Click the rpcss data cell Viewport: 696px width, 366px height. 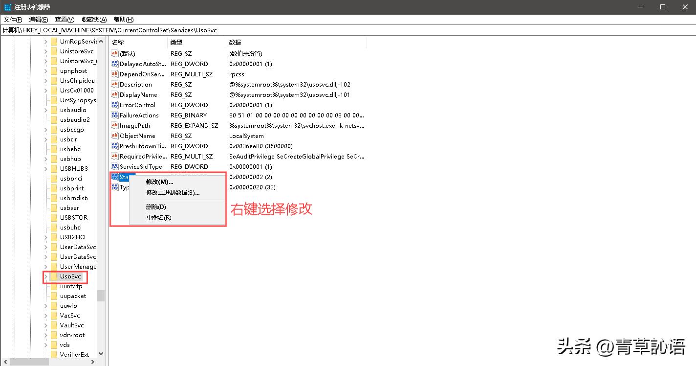(237, 74)
